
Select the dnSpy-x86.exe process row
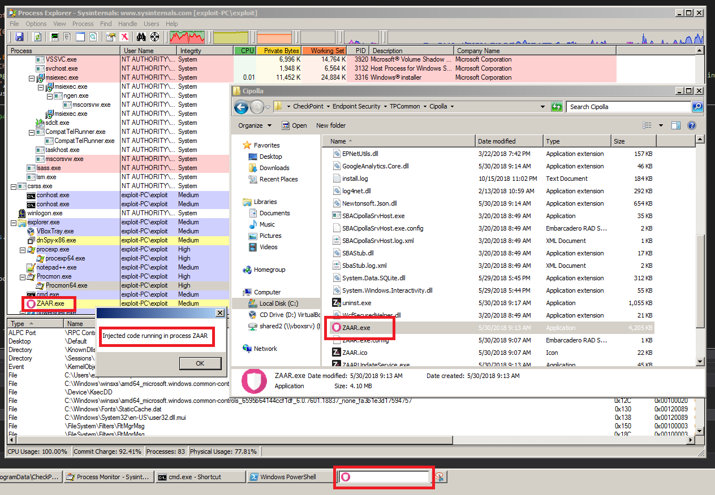[118, 240]
